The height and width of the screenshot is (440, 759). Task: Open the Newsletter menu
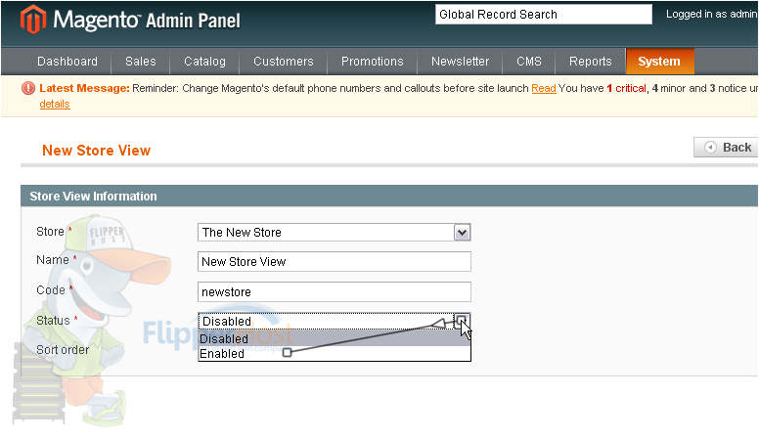460,62
